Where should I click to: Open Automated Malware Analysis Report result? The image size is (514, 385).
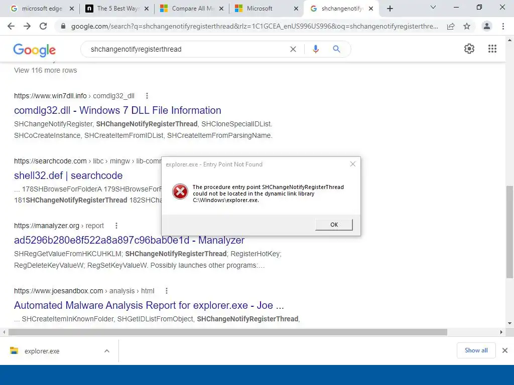point(149,305)
